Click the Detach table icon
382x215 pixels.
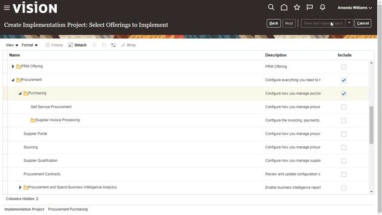[x=70, y=45]
